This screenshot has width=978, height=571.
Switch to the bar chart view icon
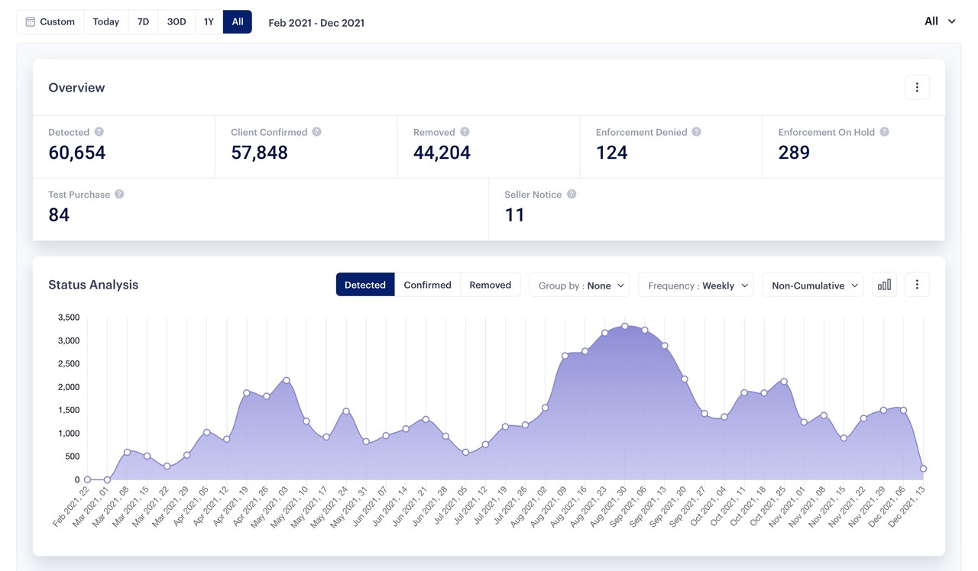(884, 285)
